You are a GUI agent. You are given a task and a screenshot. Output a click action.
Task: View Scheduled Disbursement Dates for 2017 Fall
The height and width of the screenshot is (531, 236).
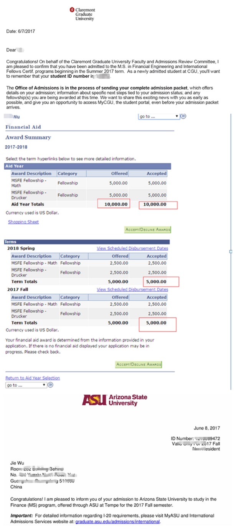[132, 290]
